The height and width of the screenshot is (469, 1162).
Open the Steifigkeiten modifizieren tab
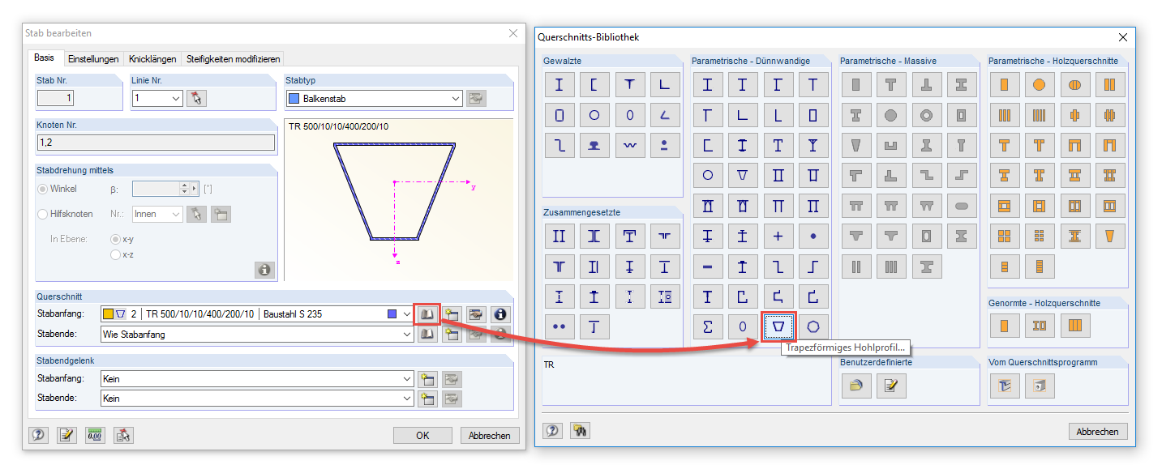(233, 59)
